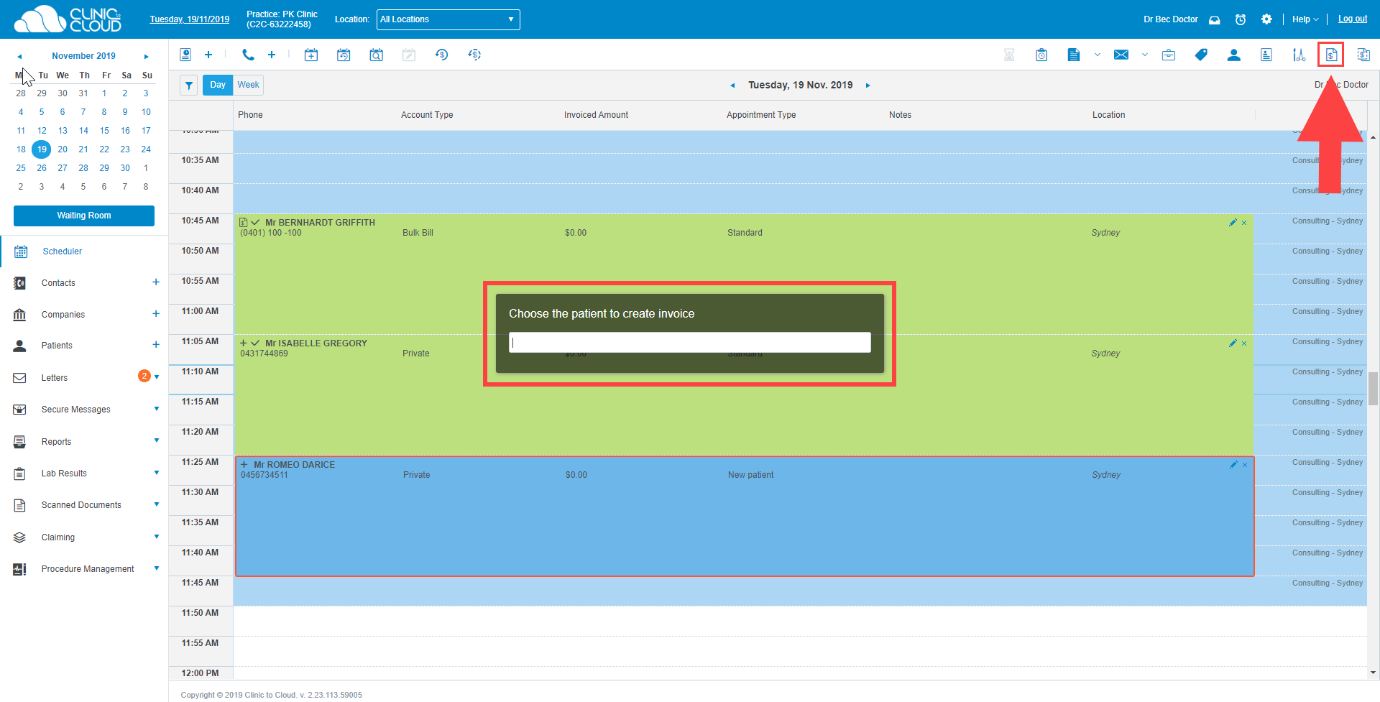Click the add appointment calendar-plus icon
This screenshot has width=1380, height=702.
[311, 55]
